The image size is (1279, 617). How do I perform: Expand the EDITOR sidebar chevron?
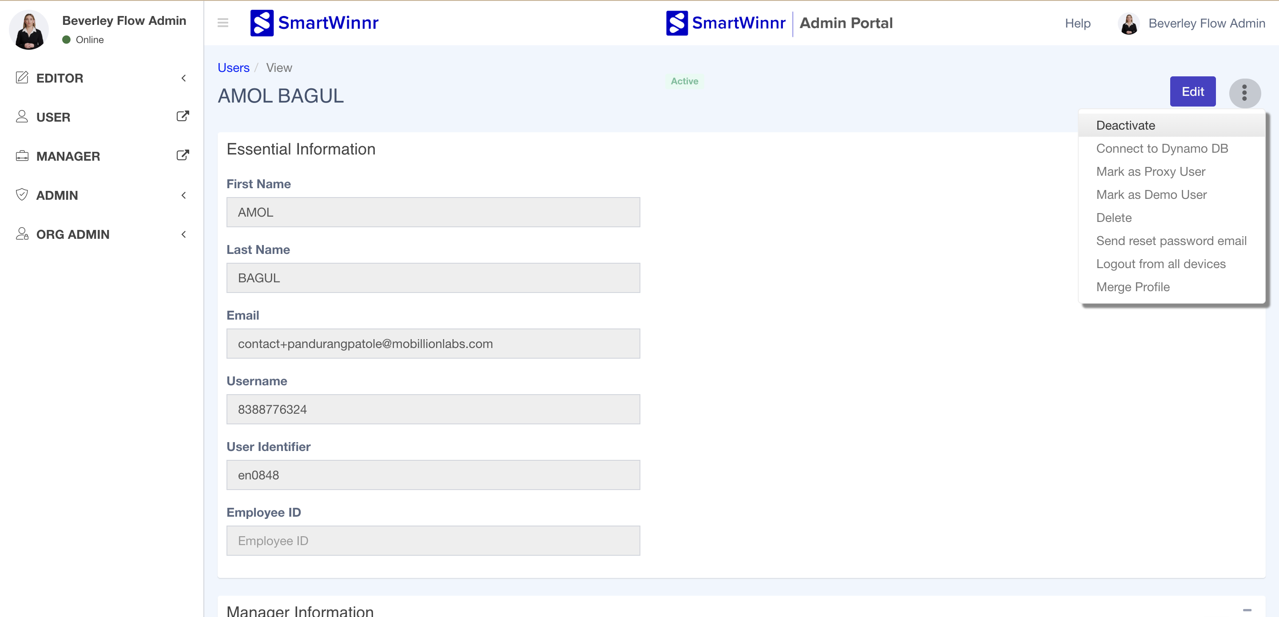[184, 78]
